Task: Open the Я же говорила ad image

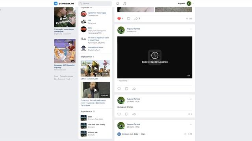Action: click(x=65, y=17)
